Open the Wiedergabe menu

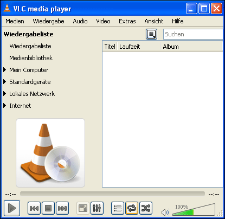tap(48, 21)
